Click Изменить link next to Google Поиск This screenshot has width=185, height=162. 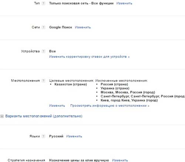(83, 27)
